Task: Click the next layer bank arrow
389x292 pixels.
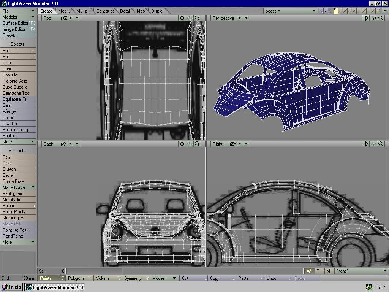Action: tap(326, 11)
